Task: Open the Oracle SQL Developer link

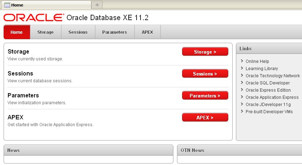Action: (x=268, y=83)
